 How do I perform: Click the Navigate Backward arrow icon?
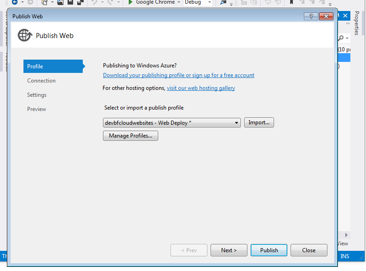click(15, 2)
